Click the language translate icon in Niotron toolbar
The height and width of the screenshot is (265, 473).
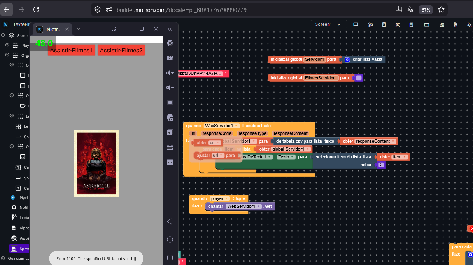point(469,25)
